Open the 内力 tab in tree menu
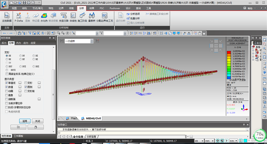 (19, 43)
